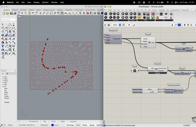The width and height of the screenshot is (196, 127).
Task: Click the Curve fillet arc icon in toolbox
Action: [6, 32]
